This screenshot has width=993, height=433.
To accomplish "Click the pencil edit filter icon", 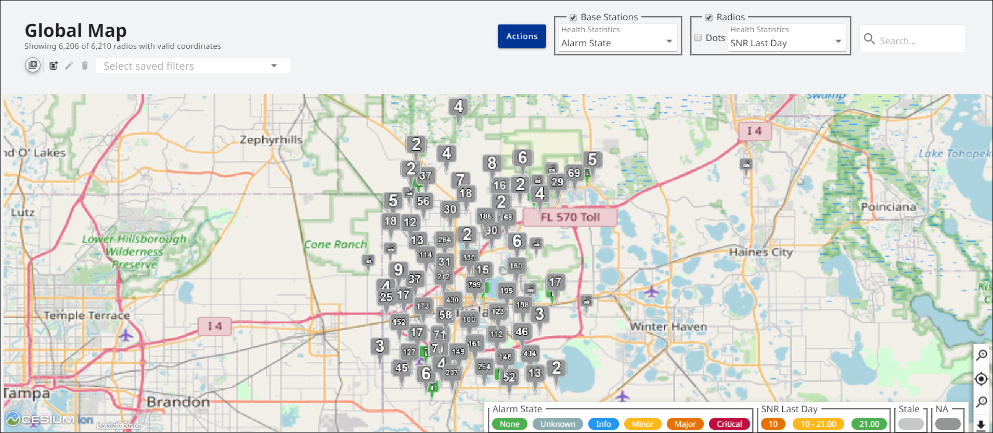I will click(x=69, y=65).
